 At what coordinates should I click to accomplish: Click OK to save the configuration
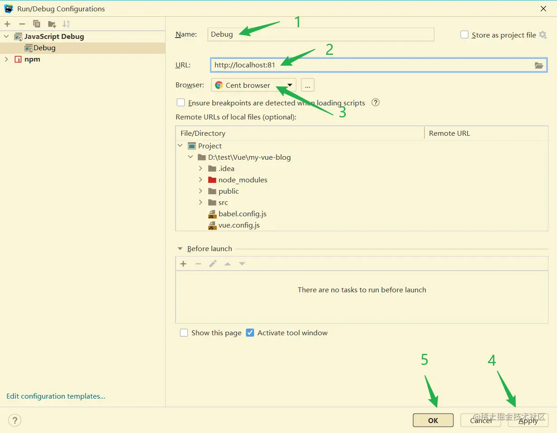tap(433, 420)
